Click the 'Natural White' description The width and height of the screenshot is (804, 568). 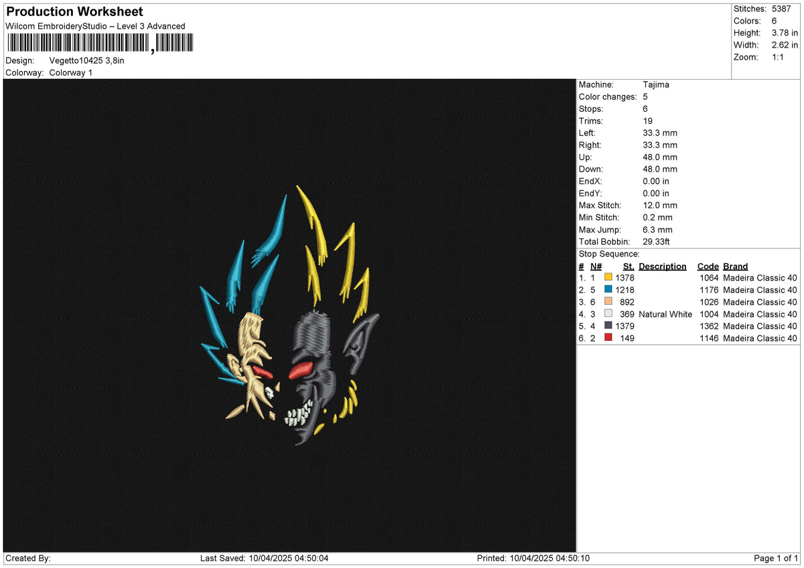665,314
